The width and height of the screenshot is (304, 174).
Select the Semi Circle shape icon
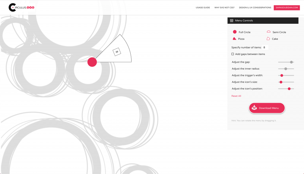[268, 31]
